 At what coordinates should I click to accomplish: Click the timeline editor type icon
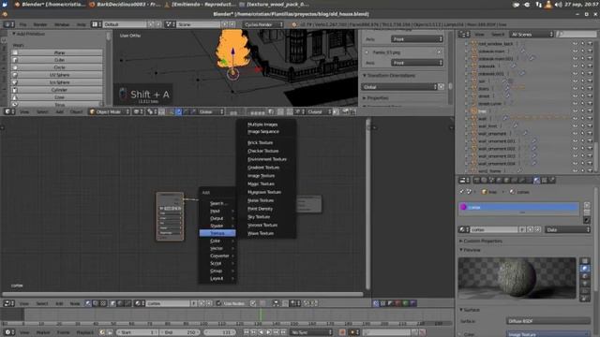tap(8, 332)
